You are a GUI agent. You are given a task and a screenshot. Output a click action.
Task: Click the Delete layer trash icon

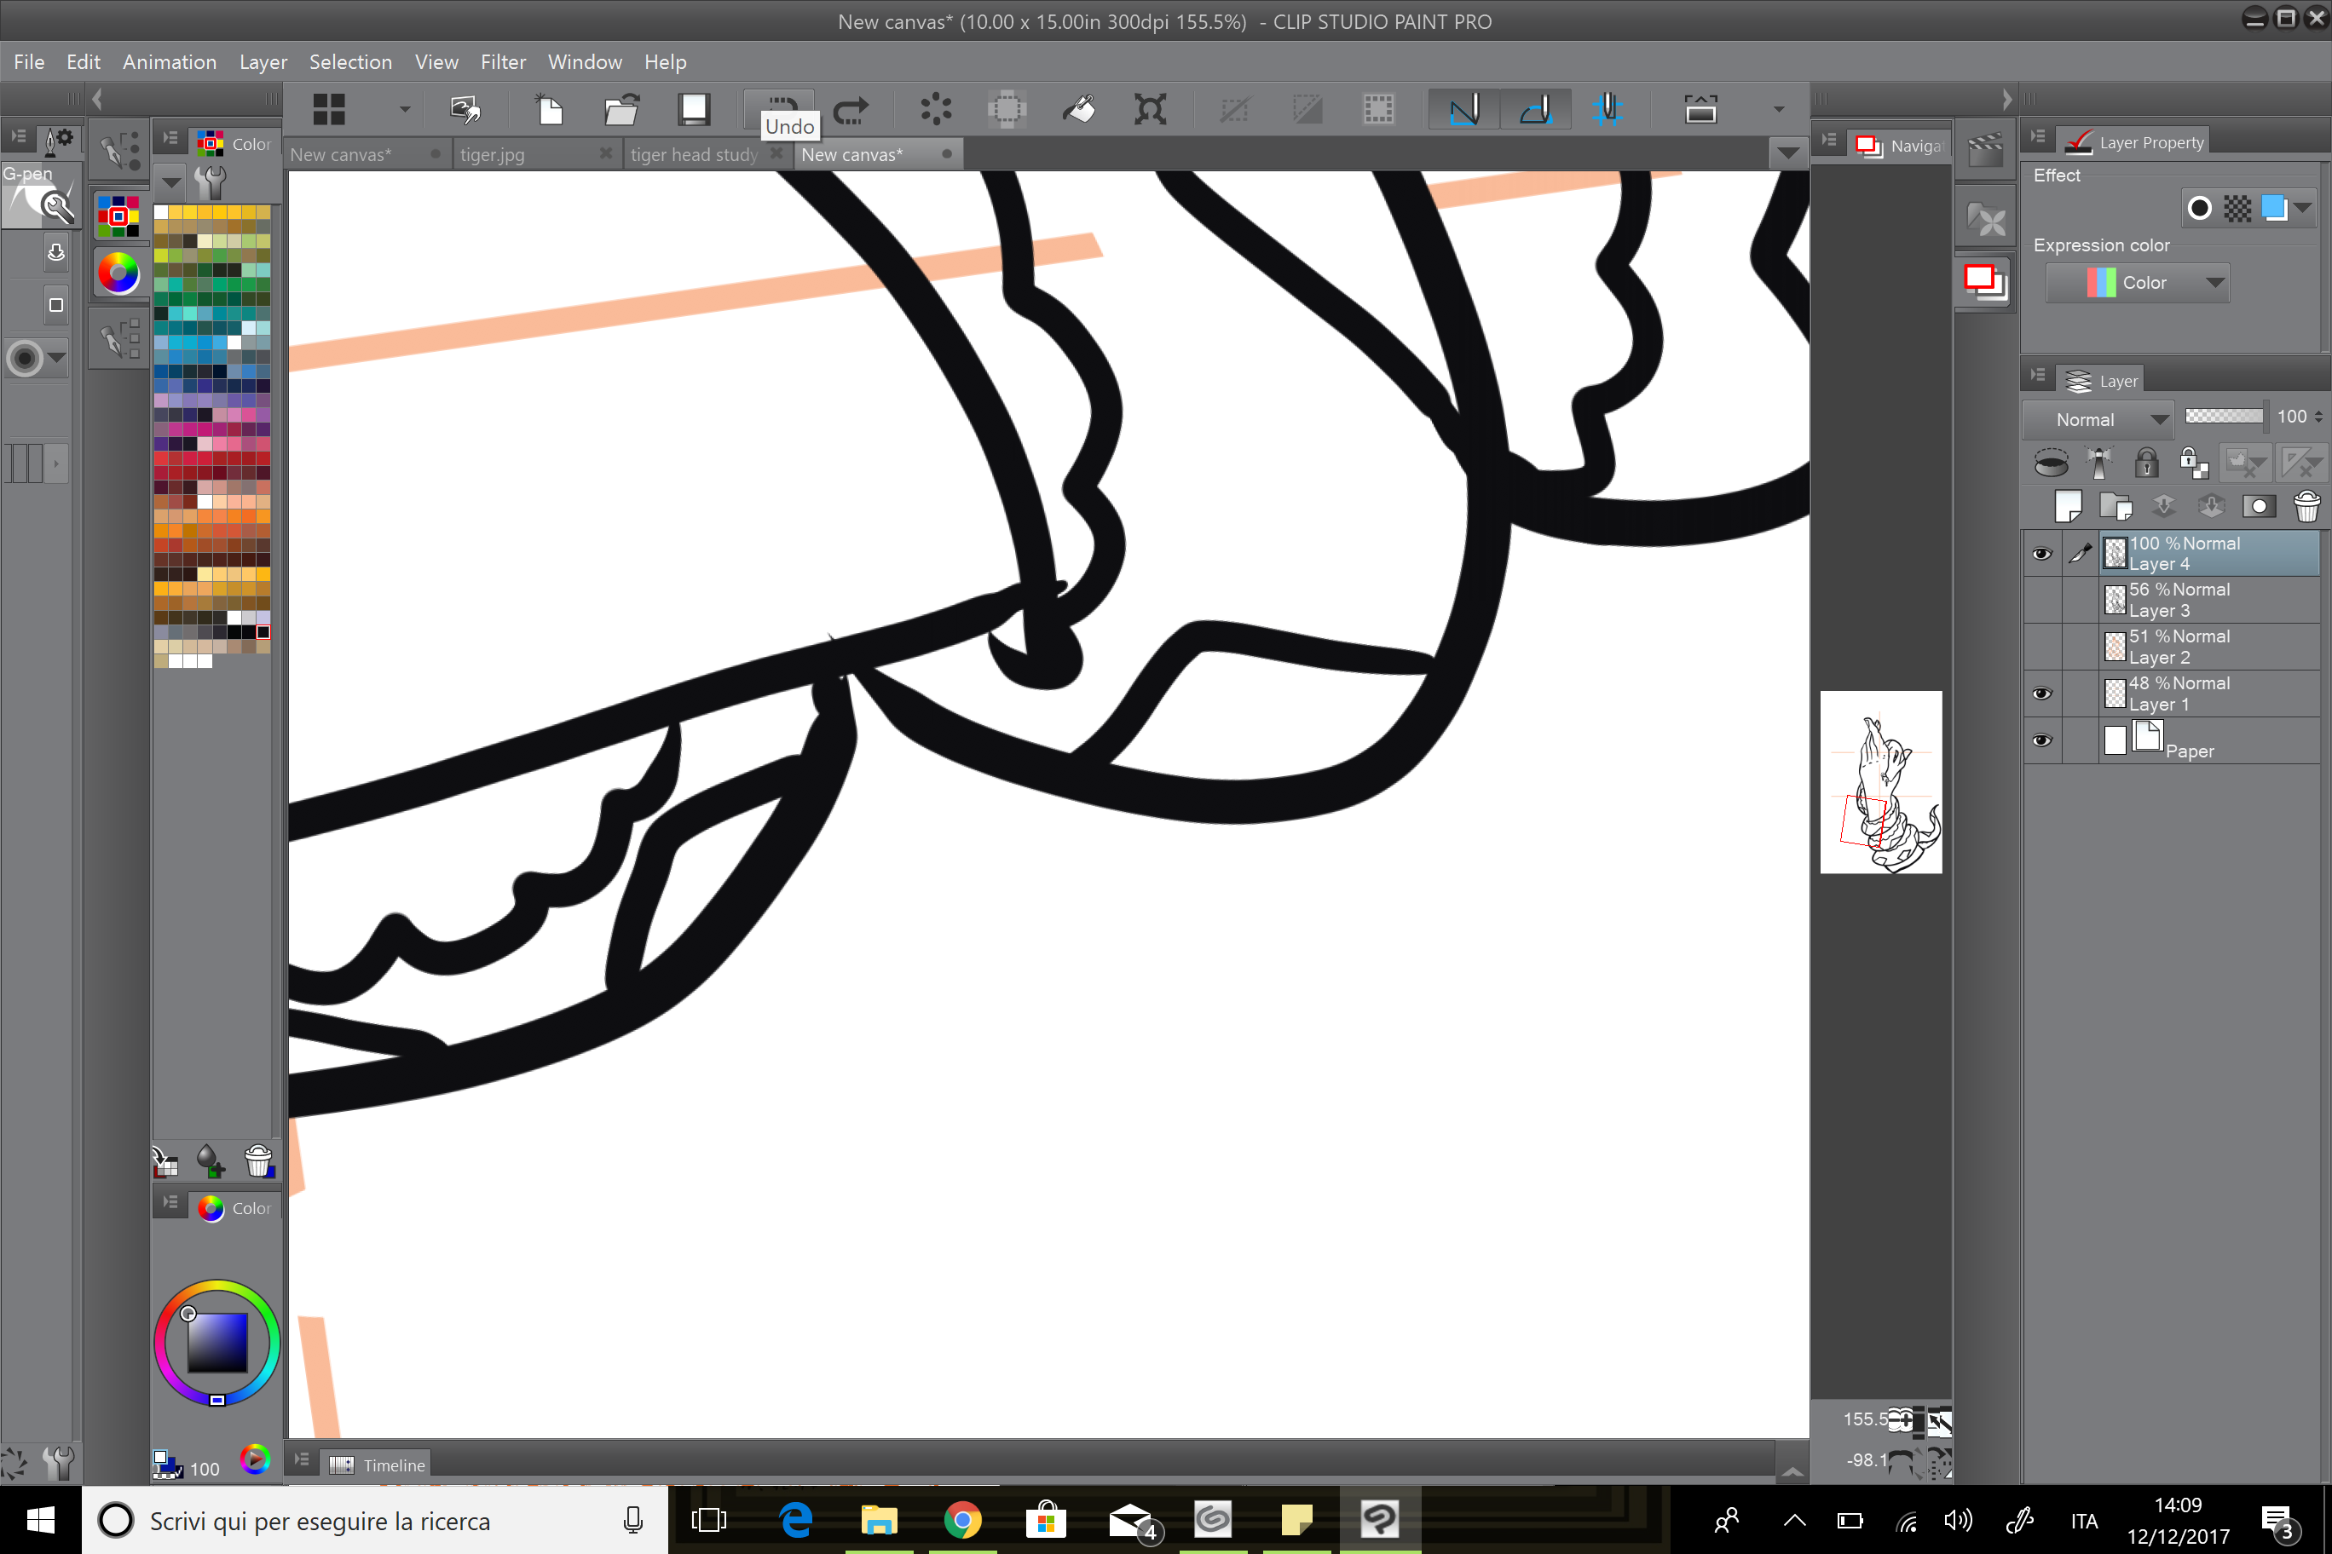pyautogui.click(x=2307, y=505)
